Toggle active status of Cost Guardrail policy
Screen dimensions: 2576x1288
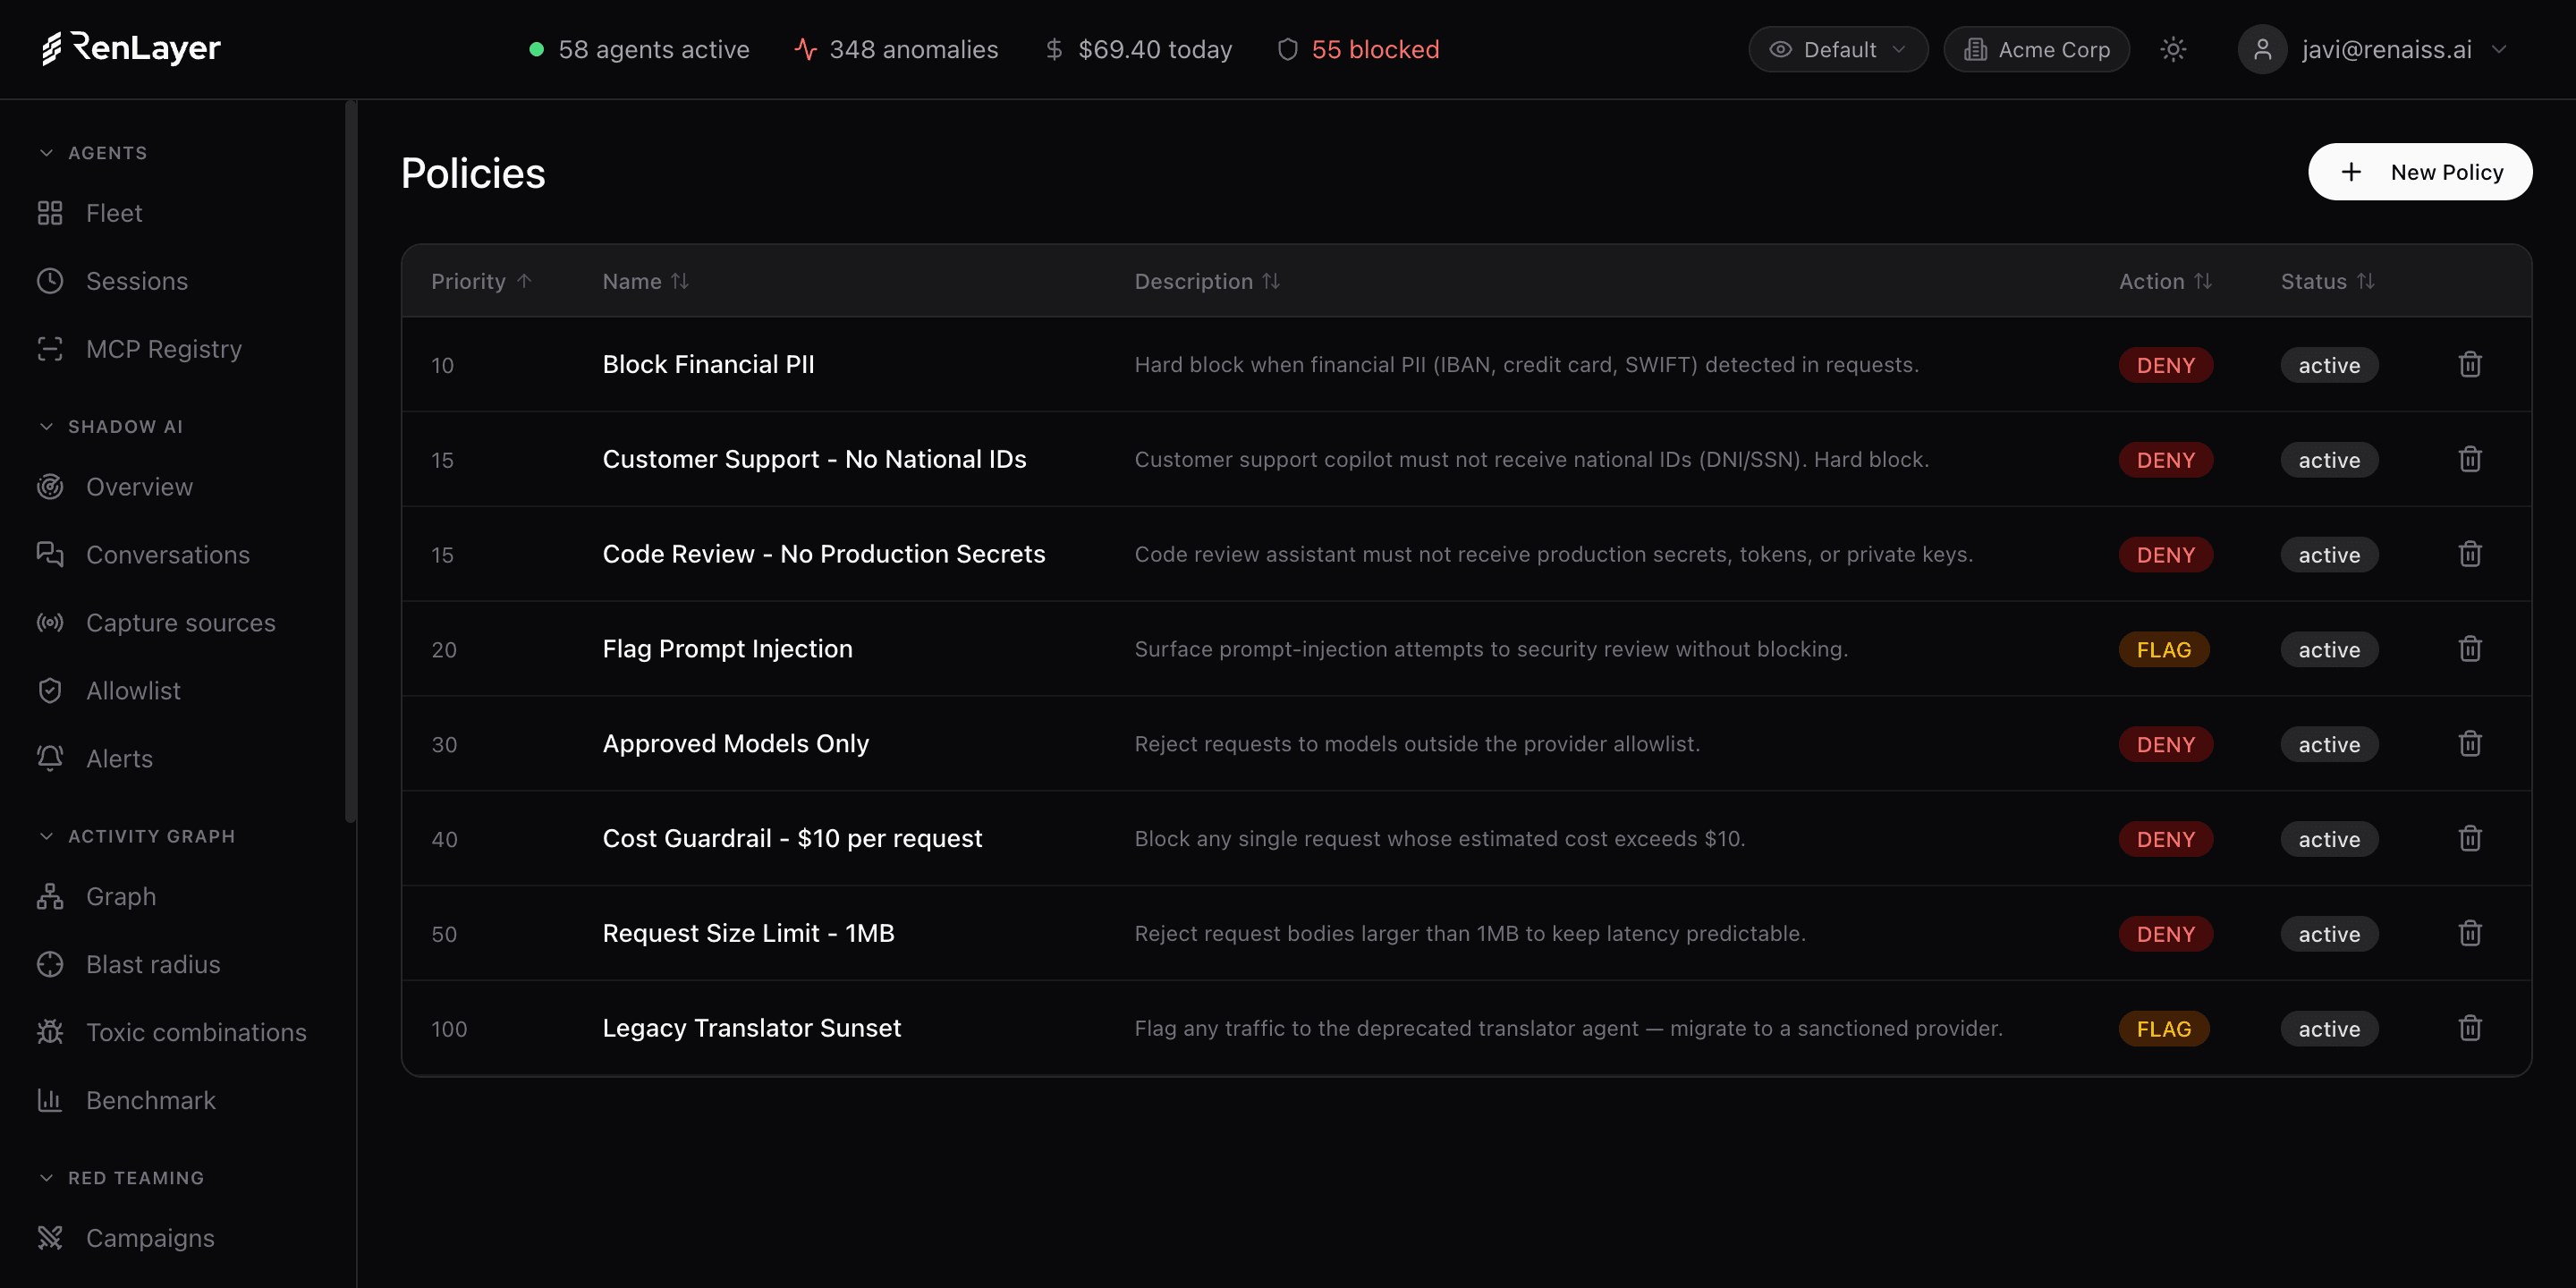[x=2329, y=839]
